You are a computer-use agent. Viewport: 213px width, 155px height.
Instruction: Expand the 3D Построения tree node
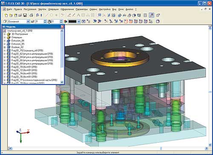5,34
